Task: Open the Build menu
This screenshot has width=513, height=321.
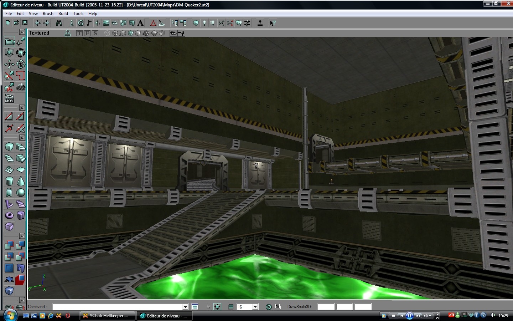Action: click(x=63, y=14)
